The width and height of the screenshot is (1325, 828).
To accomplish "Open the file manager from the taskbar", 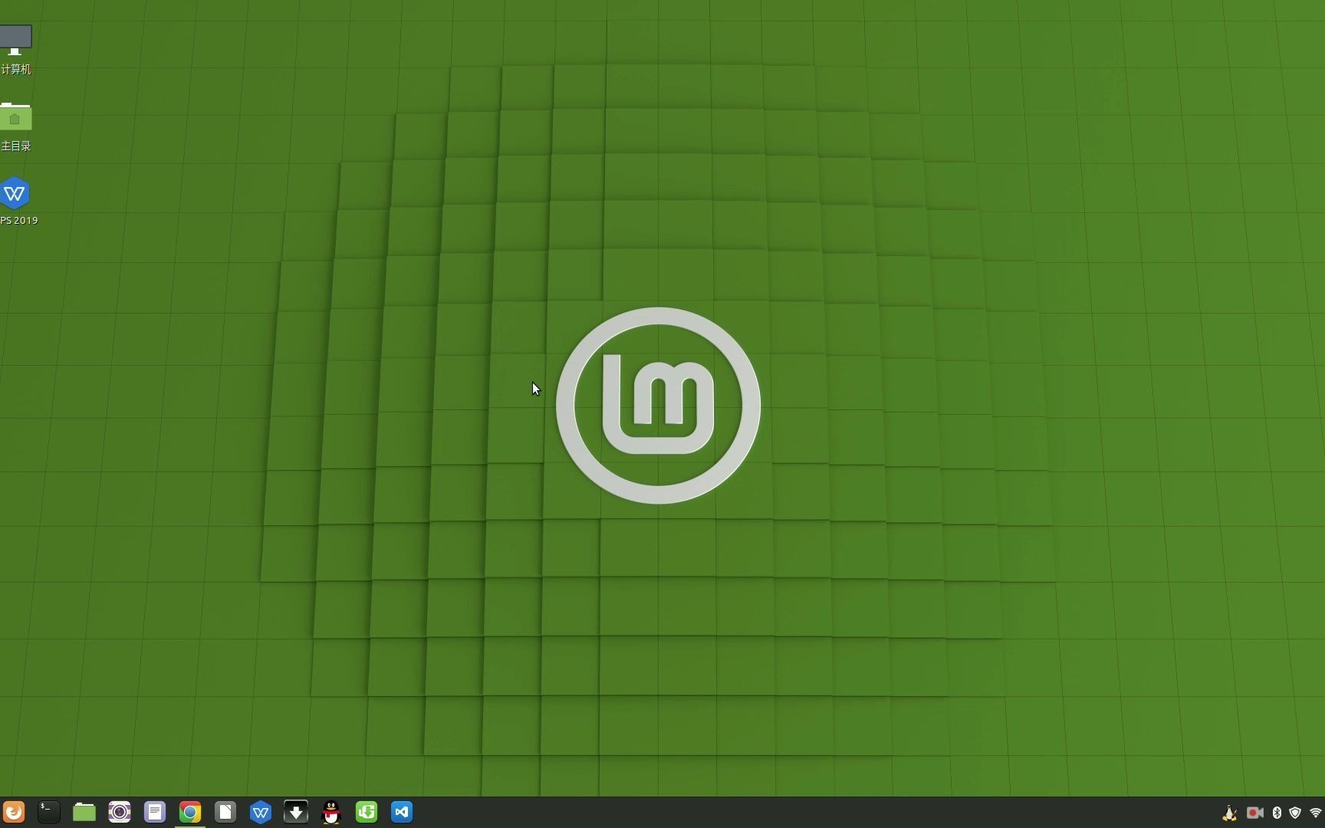I will pos(84,812).
